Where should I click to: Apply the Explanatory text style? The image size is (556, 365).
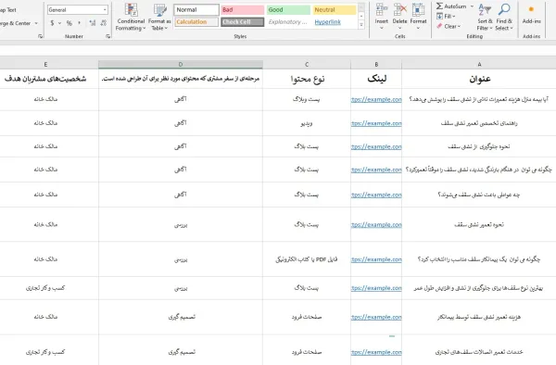pyautogui.click(x=288, y=22)
